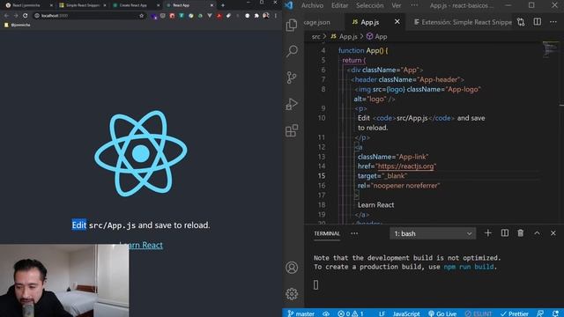
Task: Open errors and warnings count in status bar
Action: [x=351, y=313]
